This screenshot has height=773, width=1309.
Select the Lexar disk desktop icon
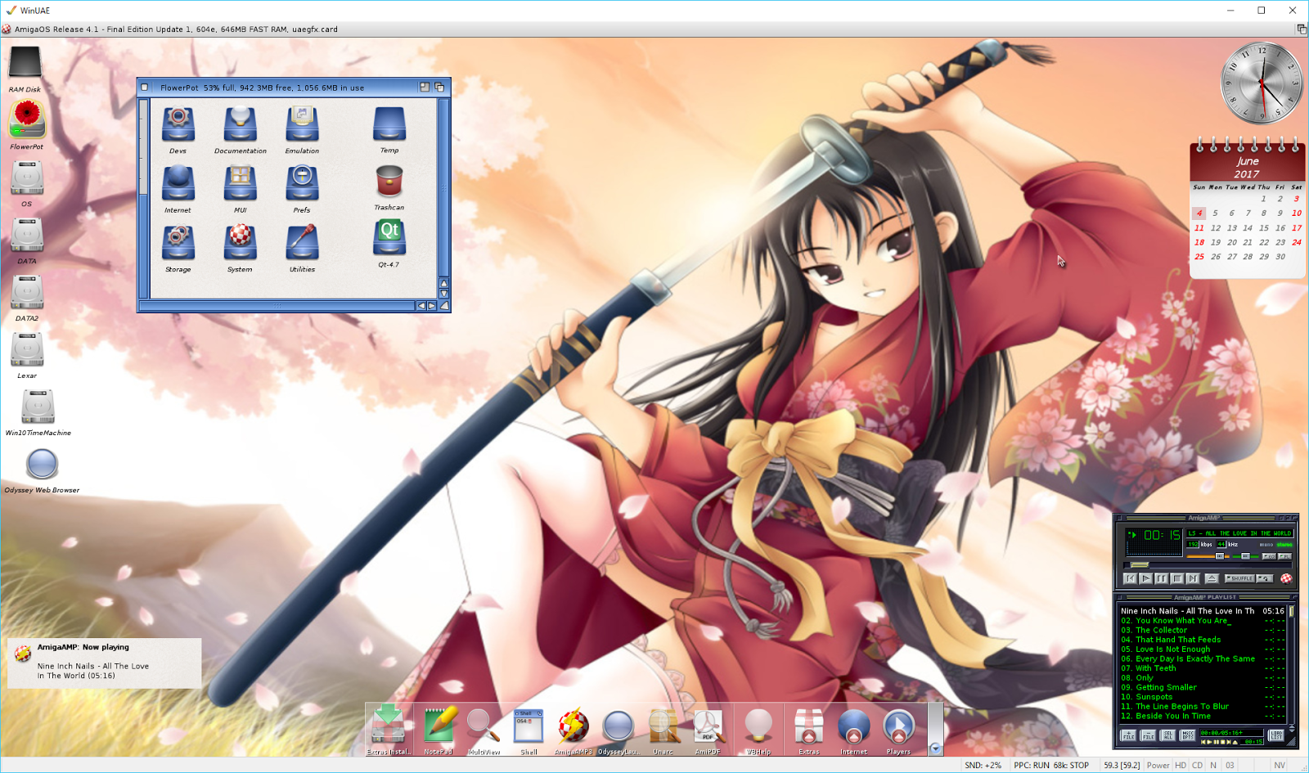pyautogui.click(x=27, y=354)
